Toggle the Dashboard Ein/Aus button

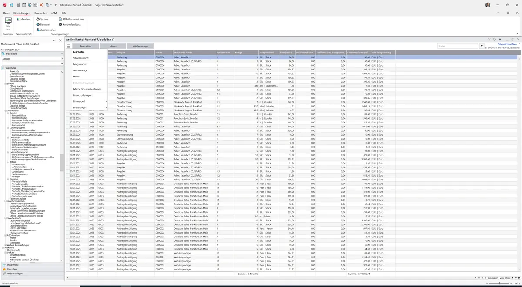[8, 24]
